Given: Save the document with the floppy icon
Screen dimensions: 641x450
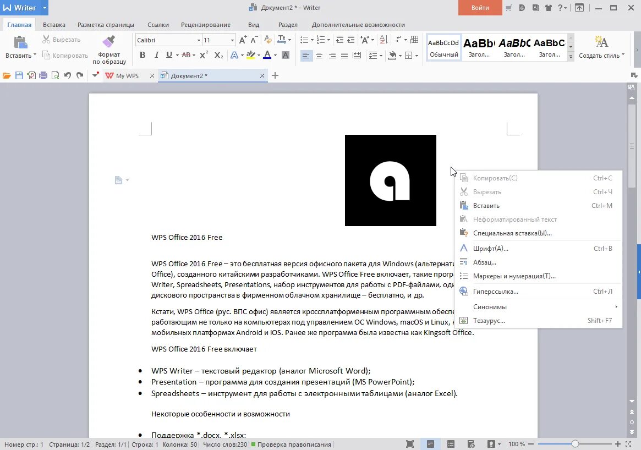Looking at the screenshot, I should pyautogui.click(x=19, y=75).
